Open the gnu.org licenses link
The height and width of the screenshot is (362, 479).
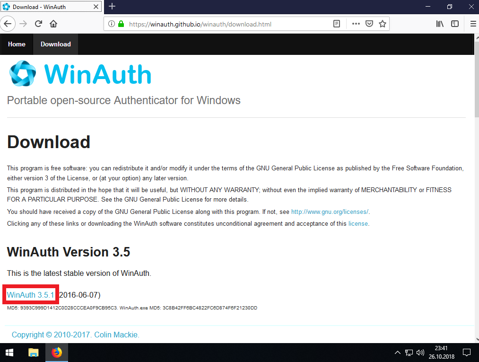click(330, 212)
